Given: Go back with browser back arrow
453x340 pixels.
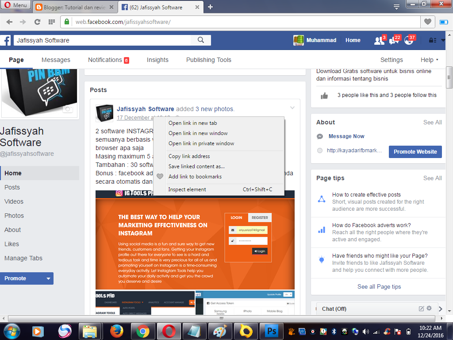Looking at the screenshot, I should pos(10,22).
